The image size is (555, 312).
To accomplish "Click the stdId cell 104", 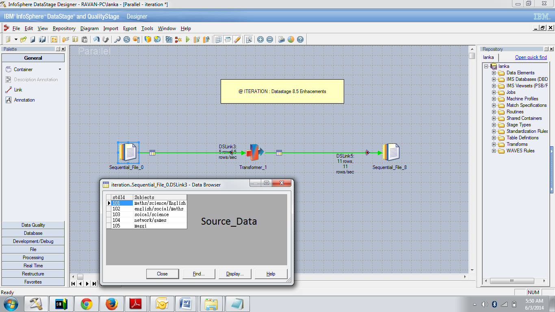I will 122,220.
